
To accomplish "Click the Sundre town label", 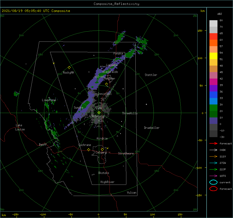I will tap(78, 107).
